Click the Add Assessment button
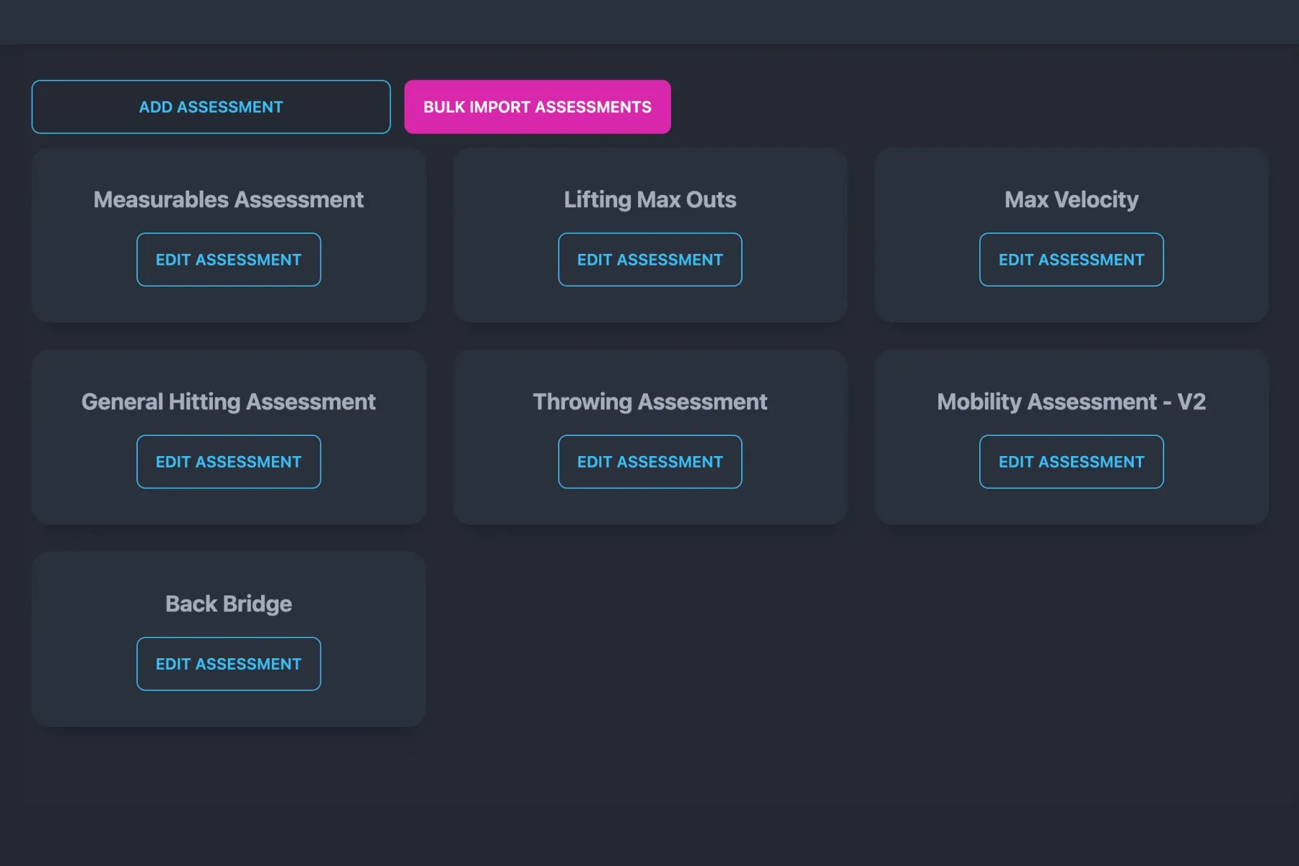Image resolution: width=1299 pixels, height=866 pixels. coord(211,107)
